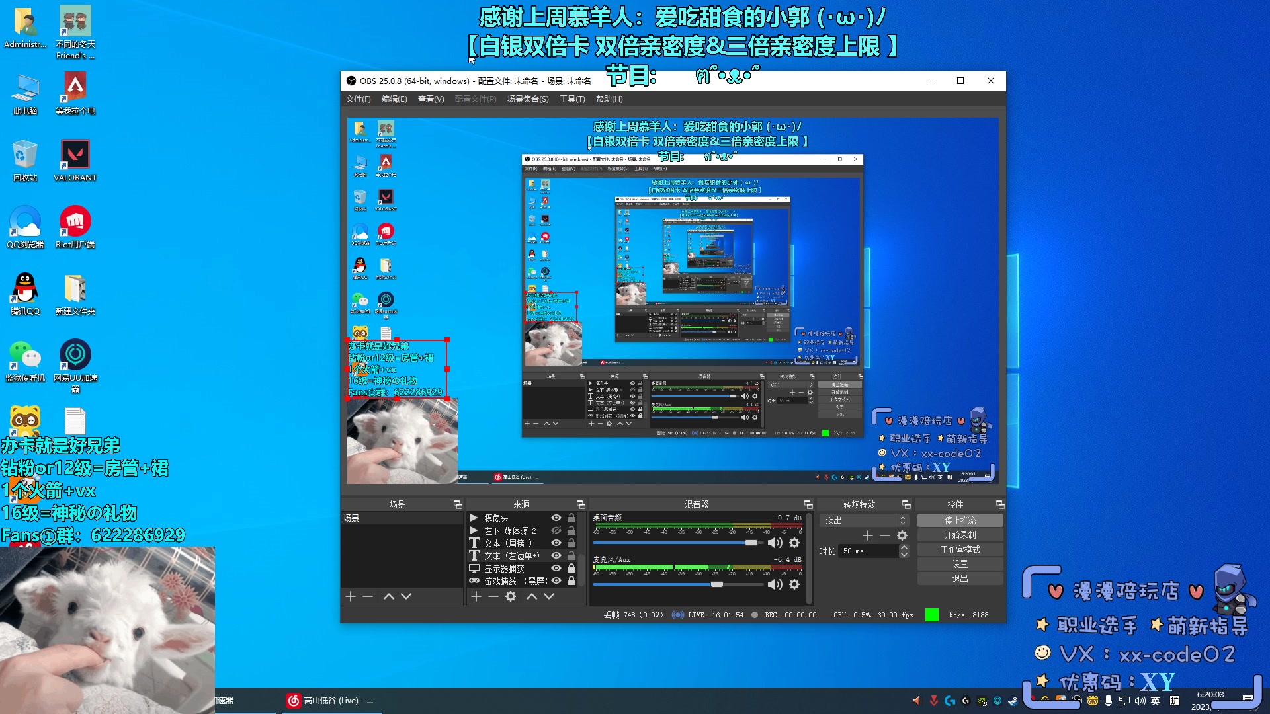The height and width of the screenshot is (714, 1270).
Task: Open 场景集合(S) menu
Action: (528, 99)
